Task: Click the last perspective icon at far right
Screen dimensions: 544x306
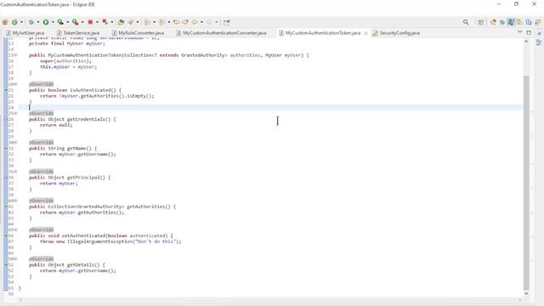Action: [x=538, y=22]
